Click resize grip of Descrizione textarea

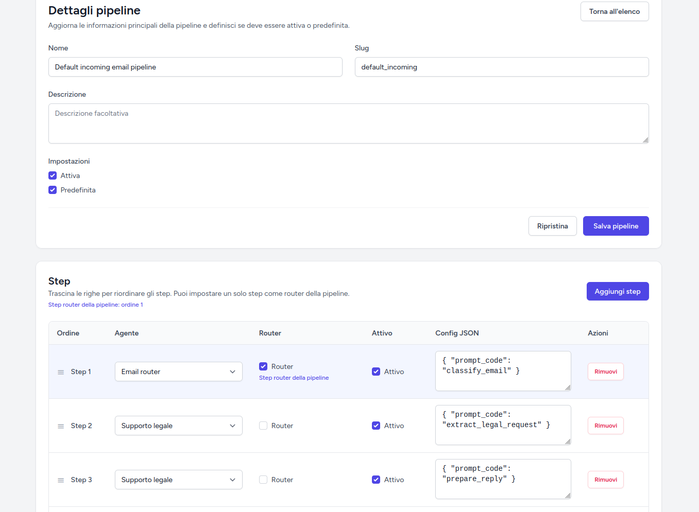point(645,140)
